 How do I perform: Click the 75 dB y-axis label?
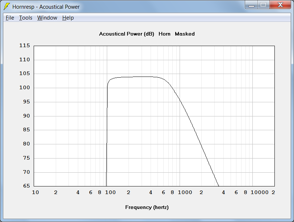26,158
